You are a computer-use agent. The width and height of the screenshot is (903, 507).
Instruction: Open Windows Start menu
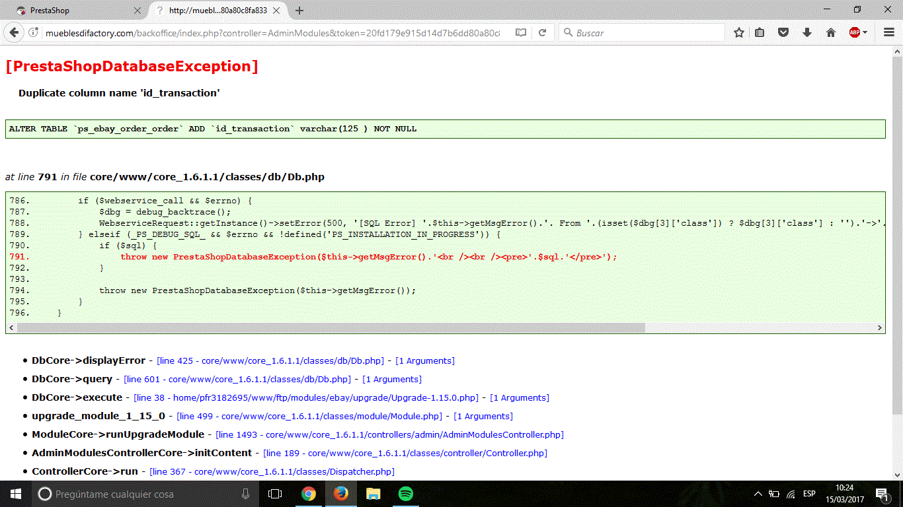point(15,494)
